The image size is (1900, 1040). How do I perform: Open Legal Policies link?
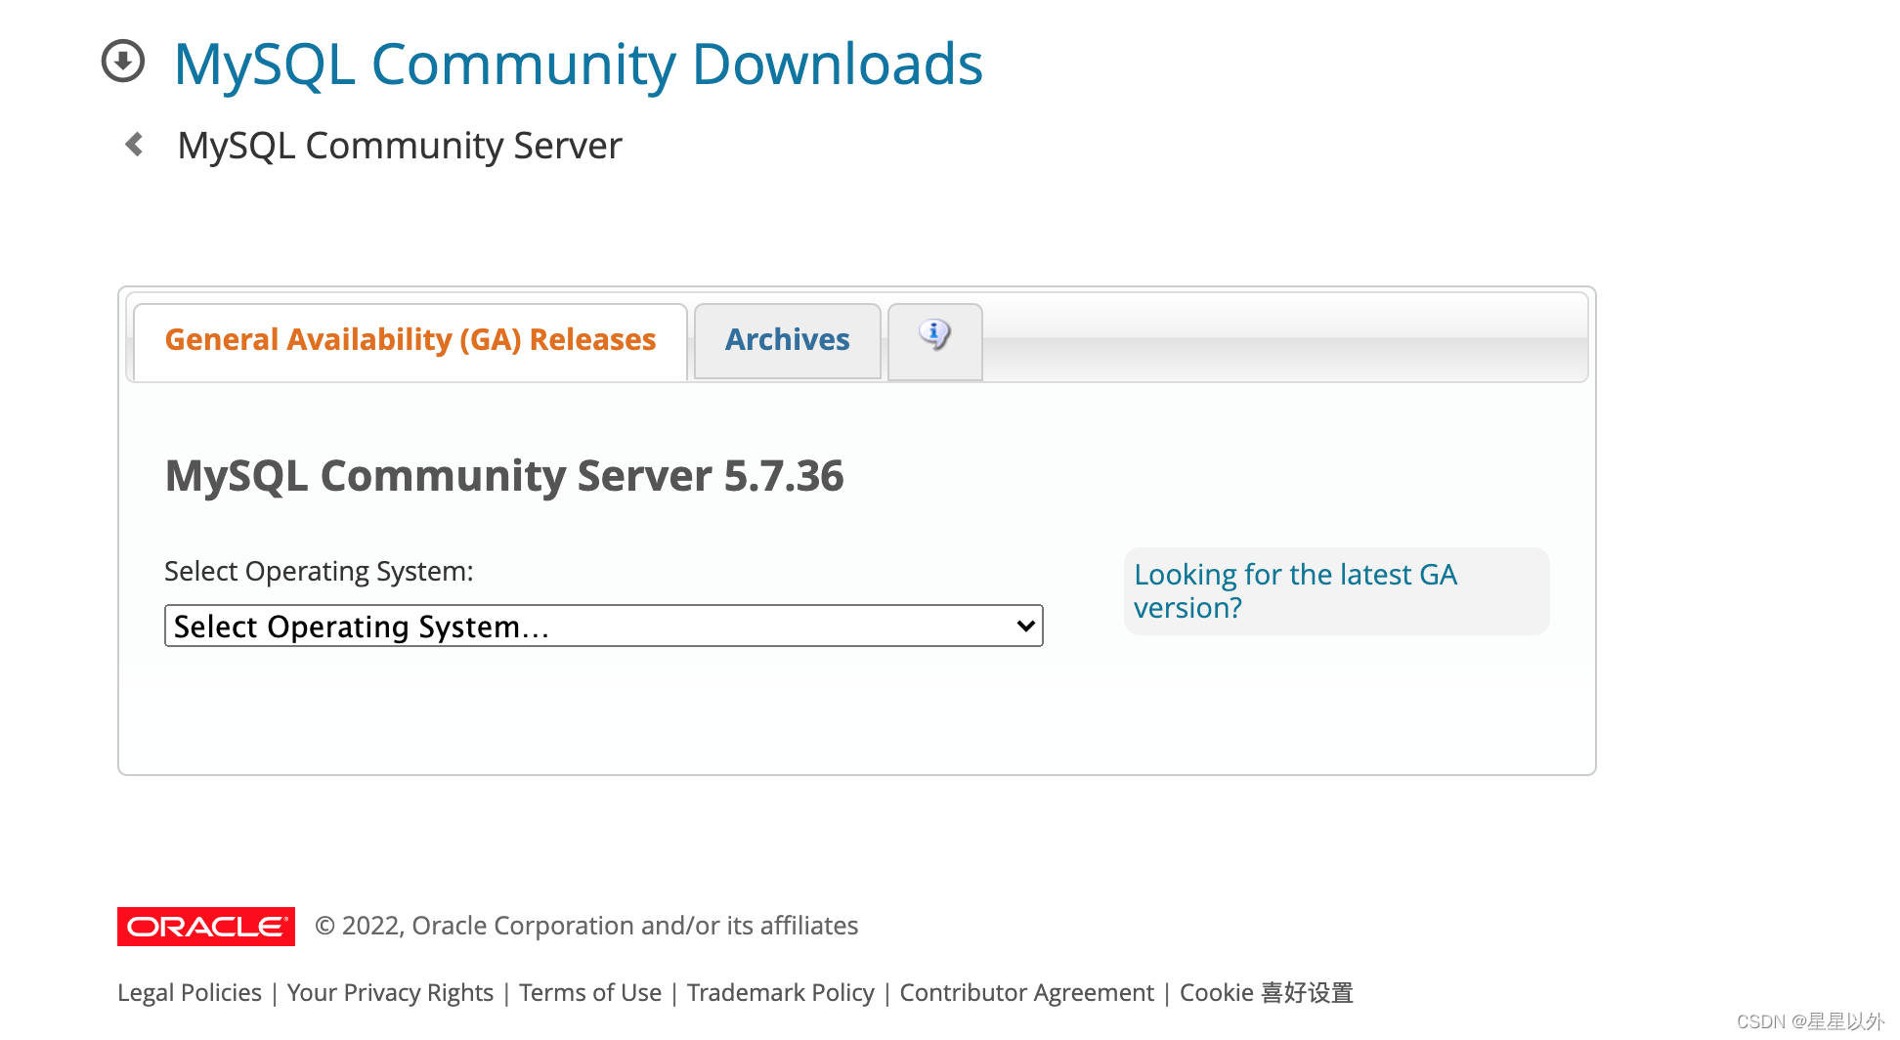click(x=190, y=992)
